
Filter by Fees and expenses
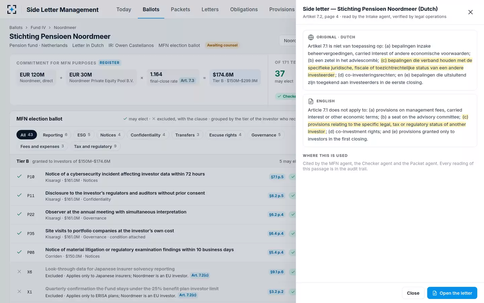point(42,146)
